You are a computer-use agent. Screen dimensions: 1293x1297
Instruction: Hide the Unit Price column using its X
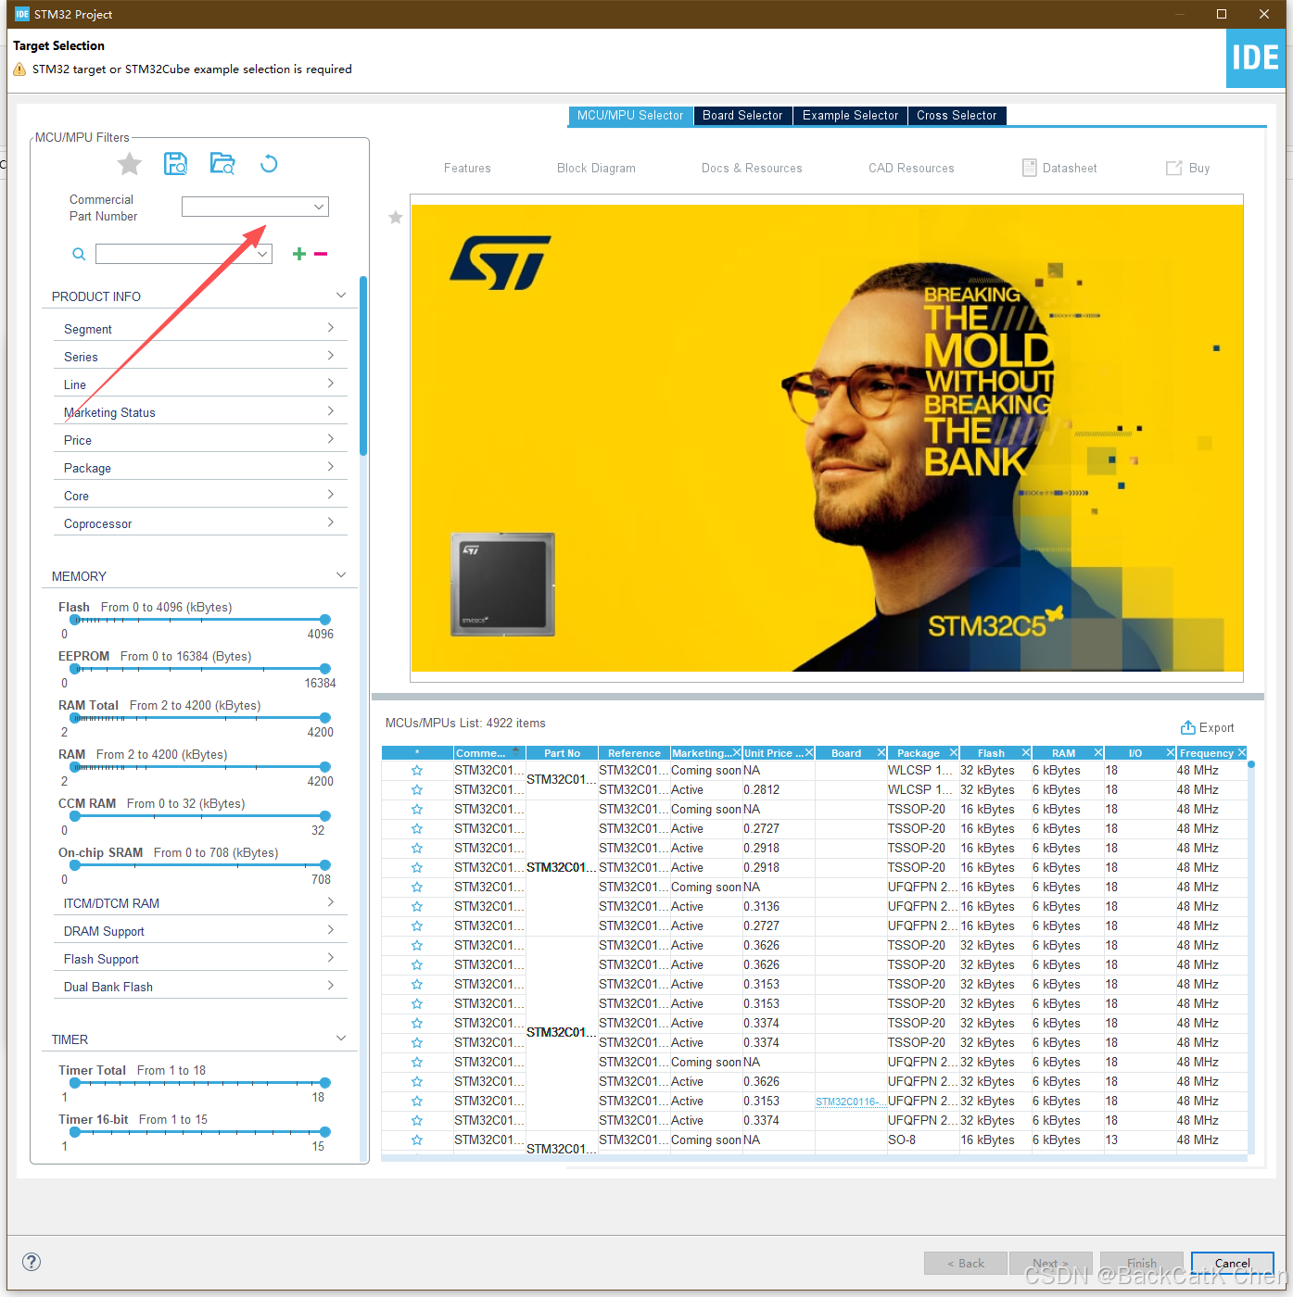pos(809,753)
